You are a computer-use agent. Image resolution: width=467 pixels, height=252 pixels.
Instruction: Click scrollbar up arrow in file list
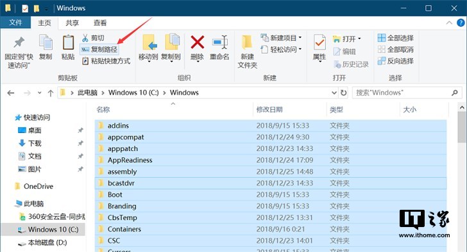tap(462, 107)
